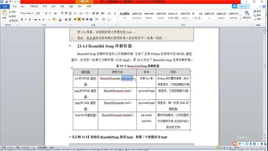This screenshot has width=268, height=151.
Task: Switch to the References ribbon tab
Action: (x=45, y=6)
